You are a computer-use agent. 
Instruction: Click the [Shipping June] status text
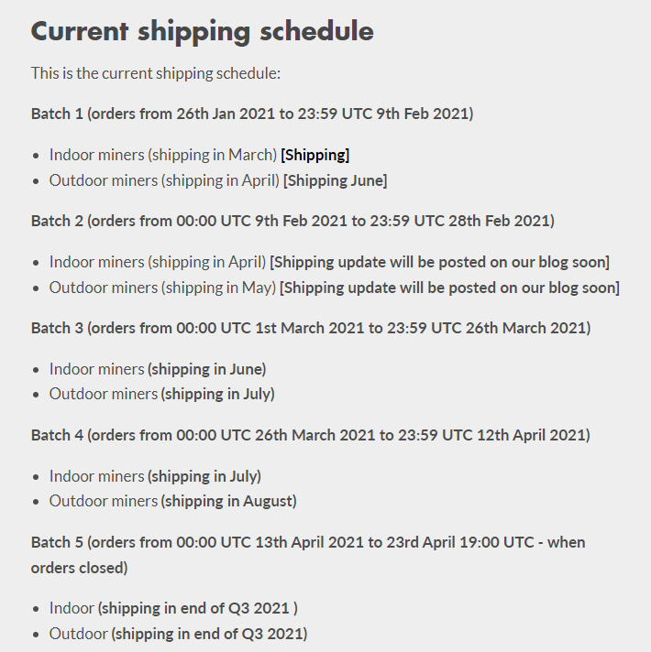coord(335,180)
